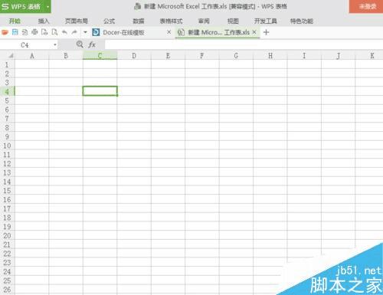The width and height of the screenshot is (383, 295).
Task: Expand the Name Box dropdown arrow
Action: [54, 45]
